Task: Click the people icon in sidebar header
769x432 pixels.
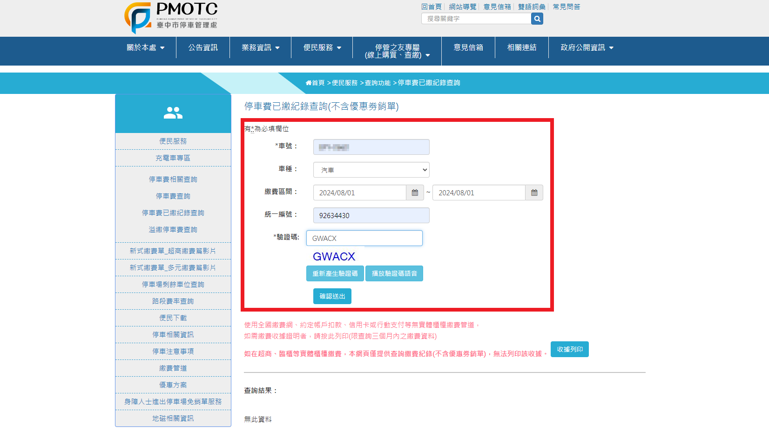Action: 173,113
